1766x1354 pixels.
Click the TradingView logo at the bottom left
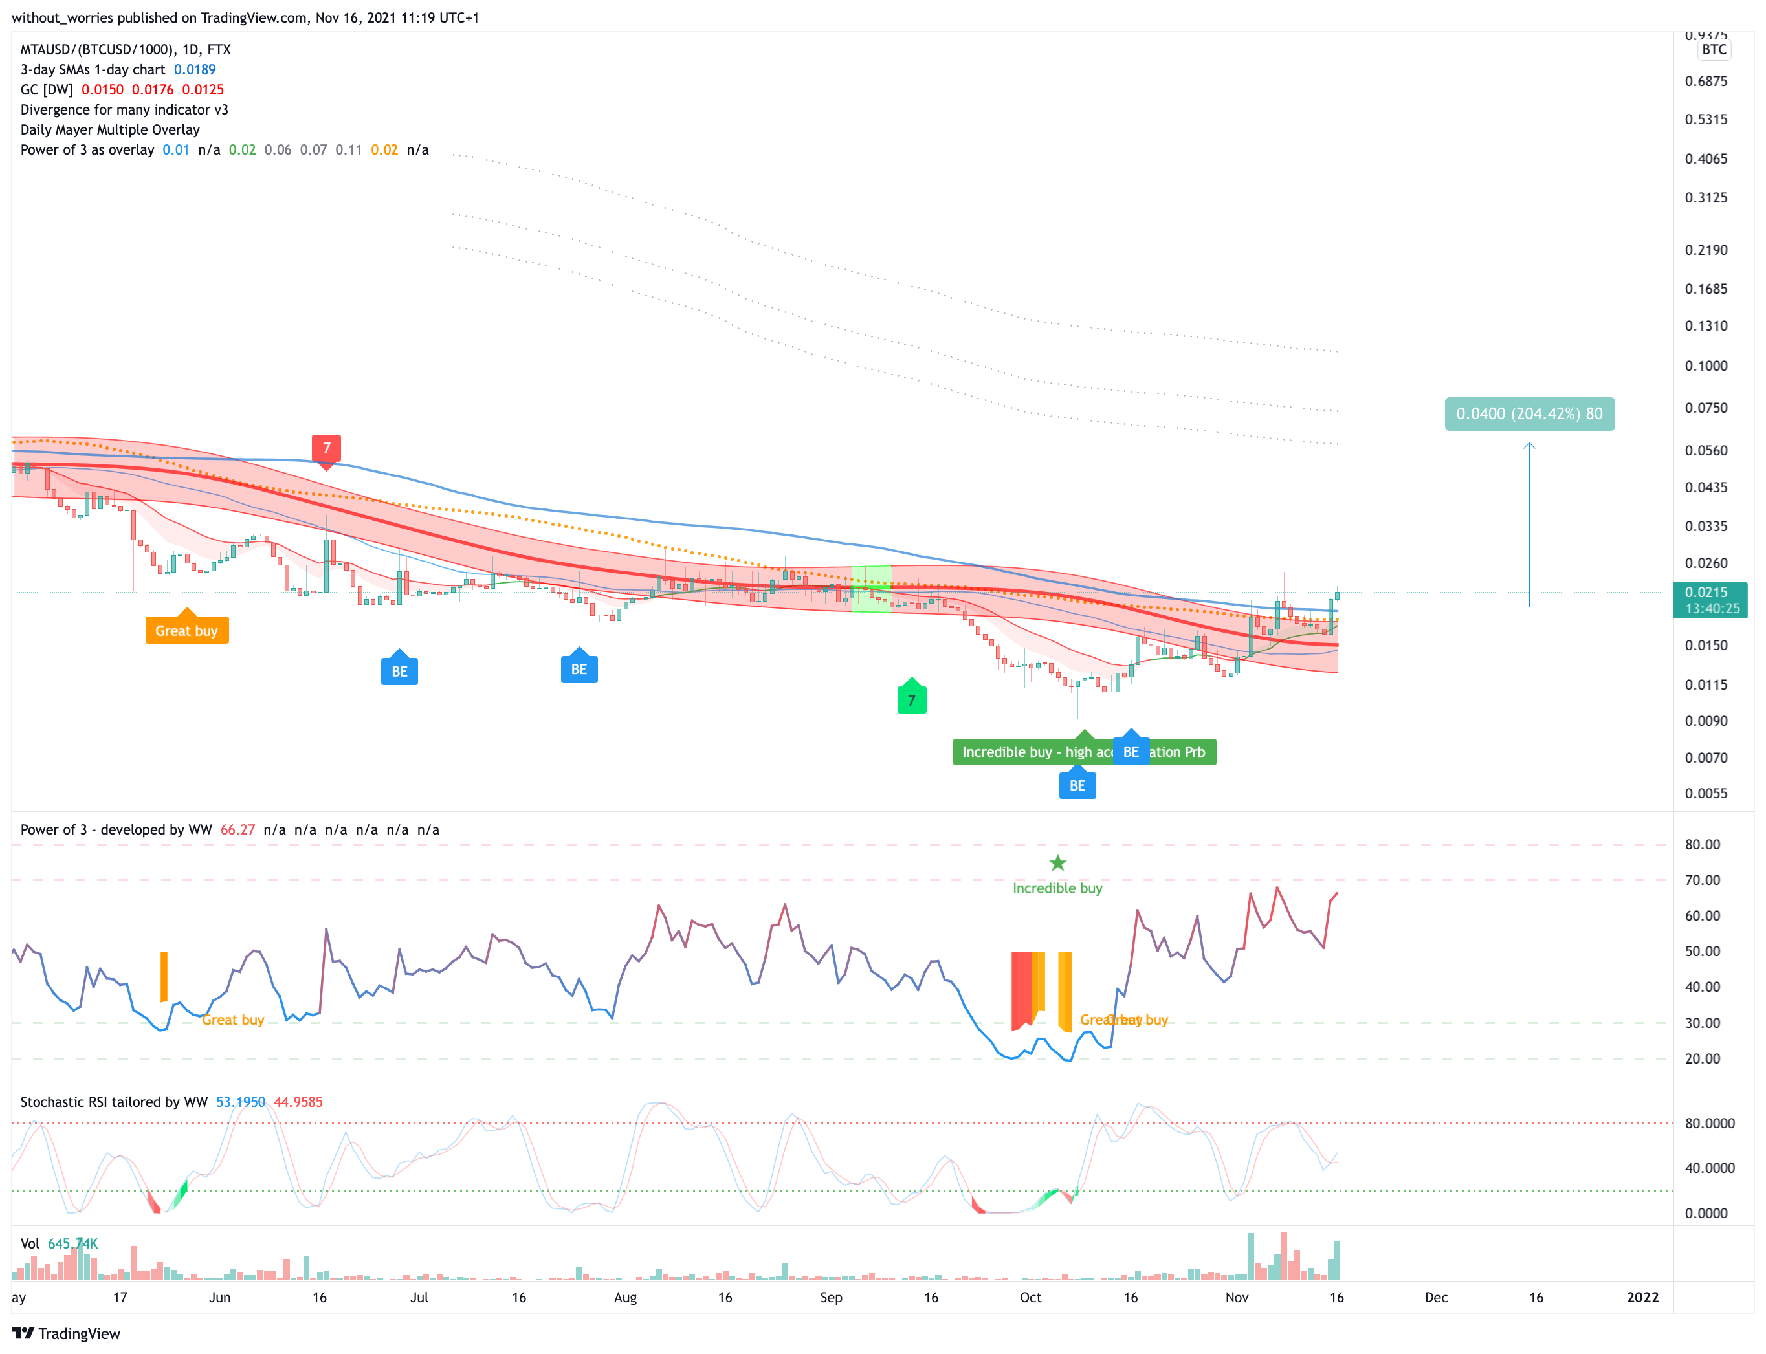[66, 1333]
